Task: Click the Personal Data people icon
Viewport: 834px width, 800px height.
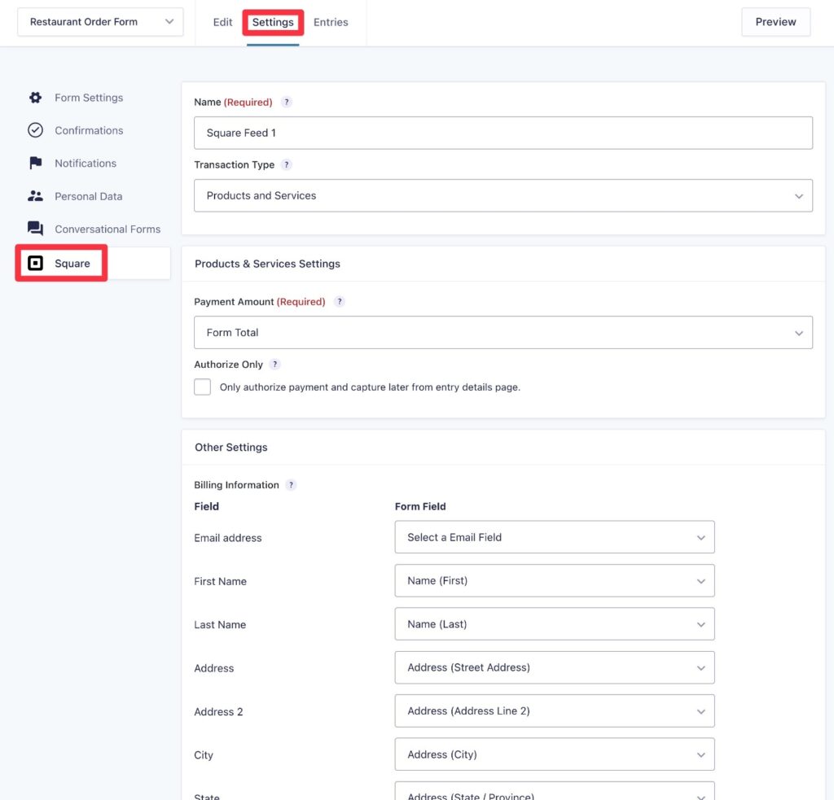Action: pyautogui.click(x=36, y=196)
